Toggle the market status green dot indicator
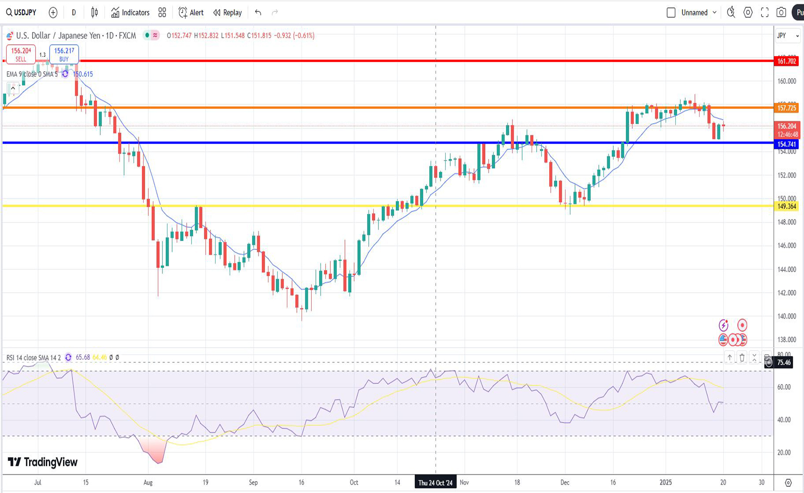The image size is (804, 493). 147,36
